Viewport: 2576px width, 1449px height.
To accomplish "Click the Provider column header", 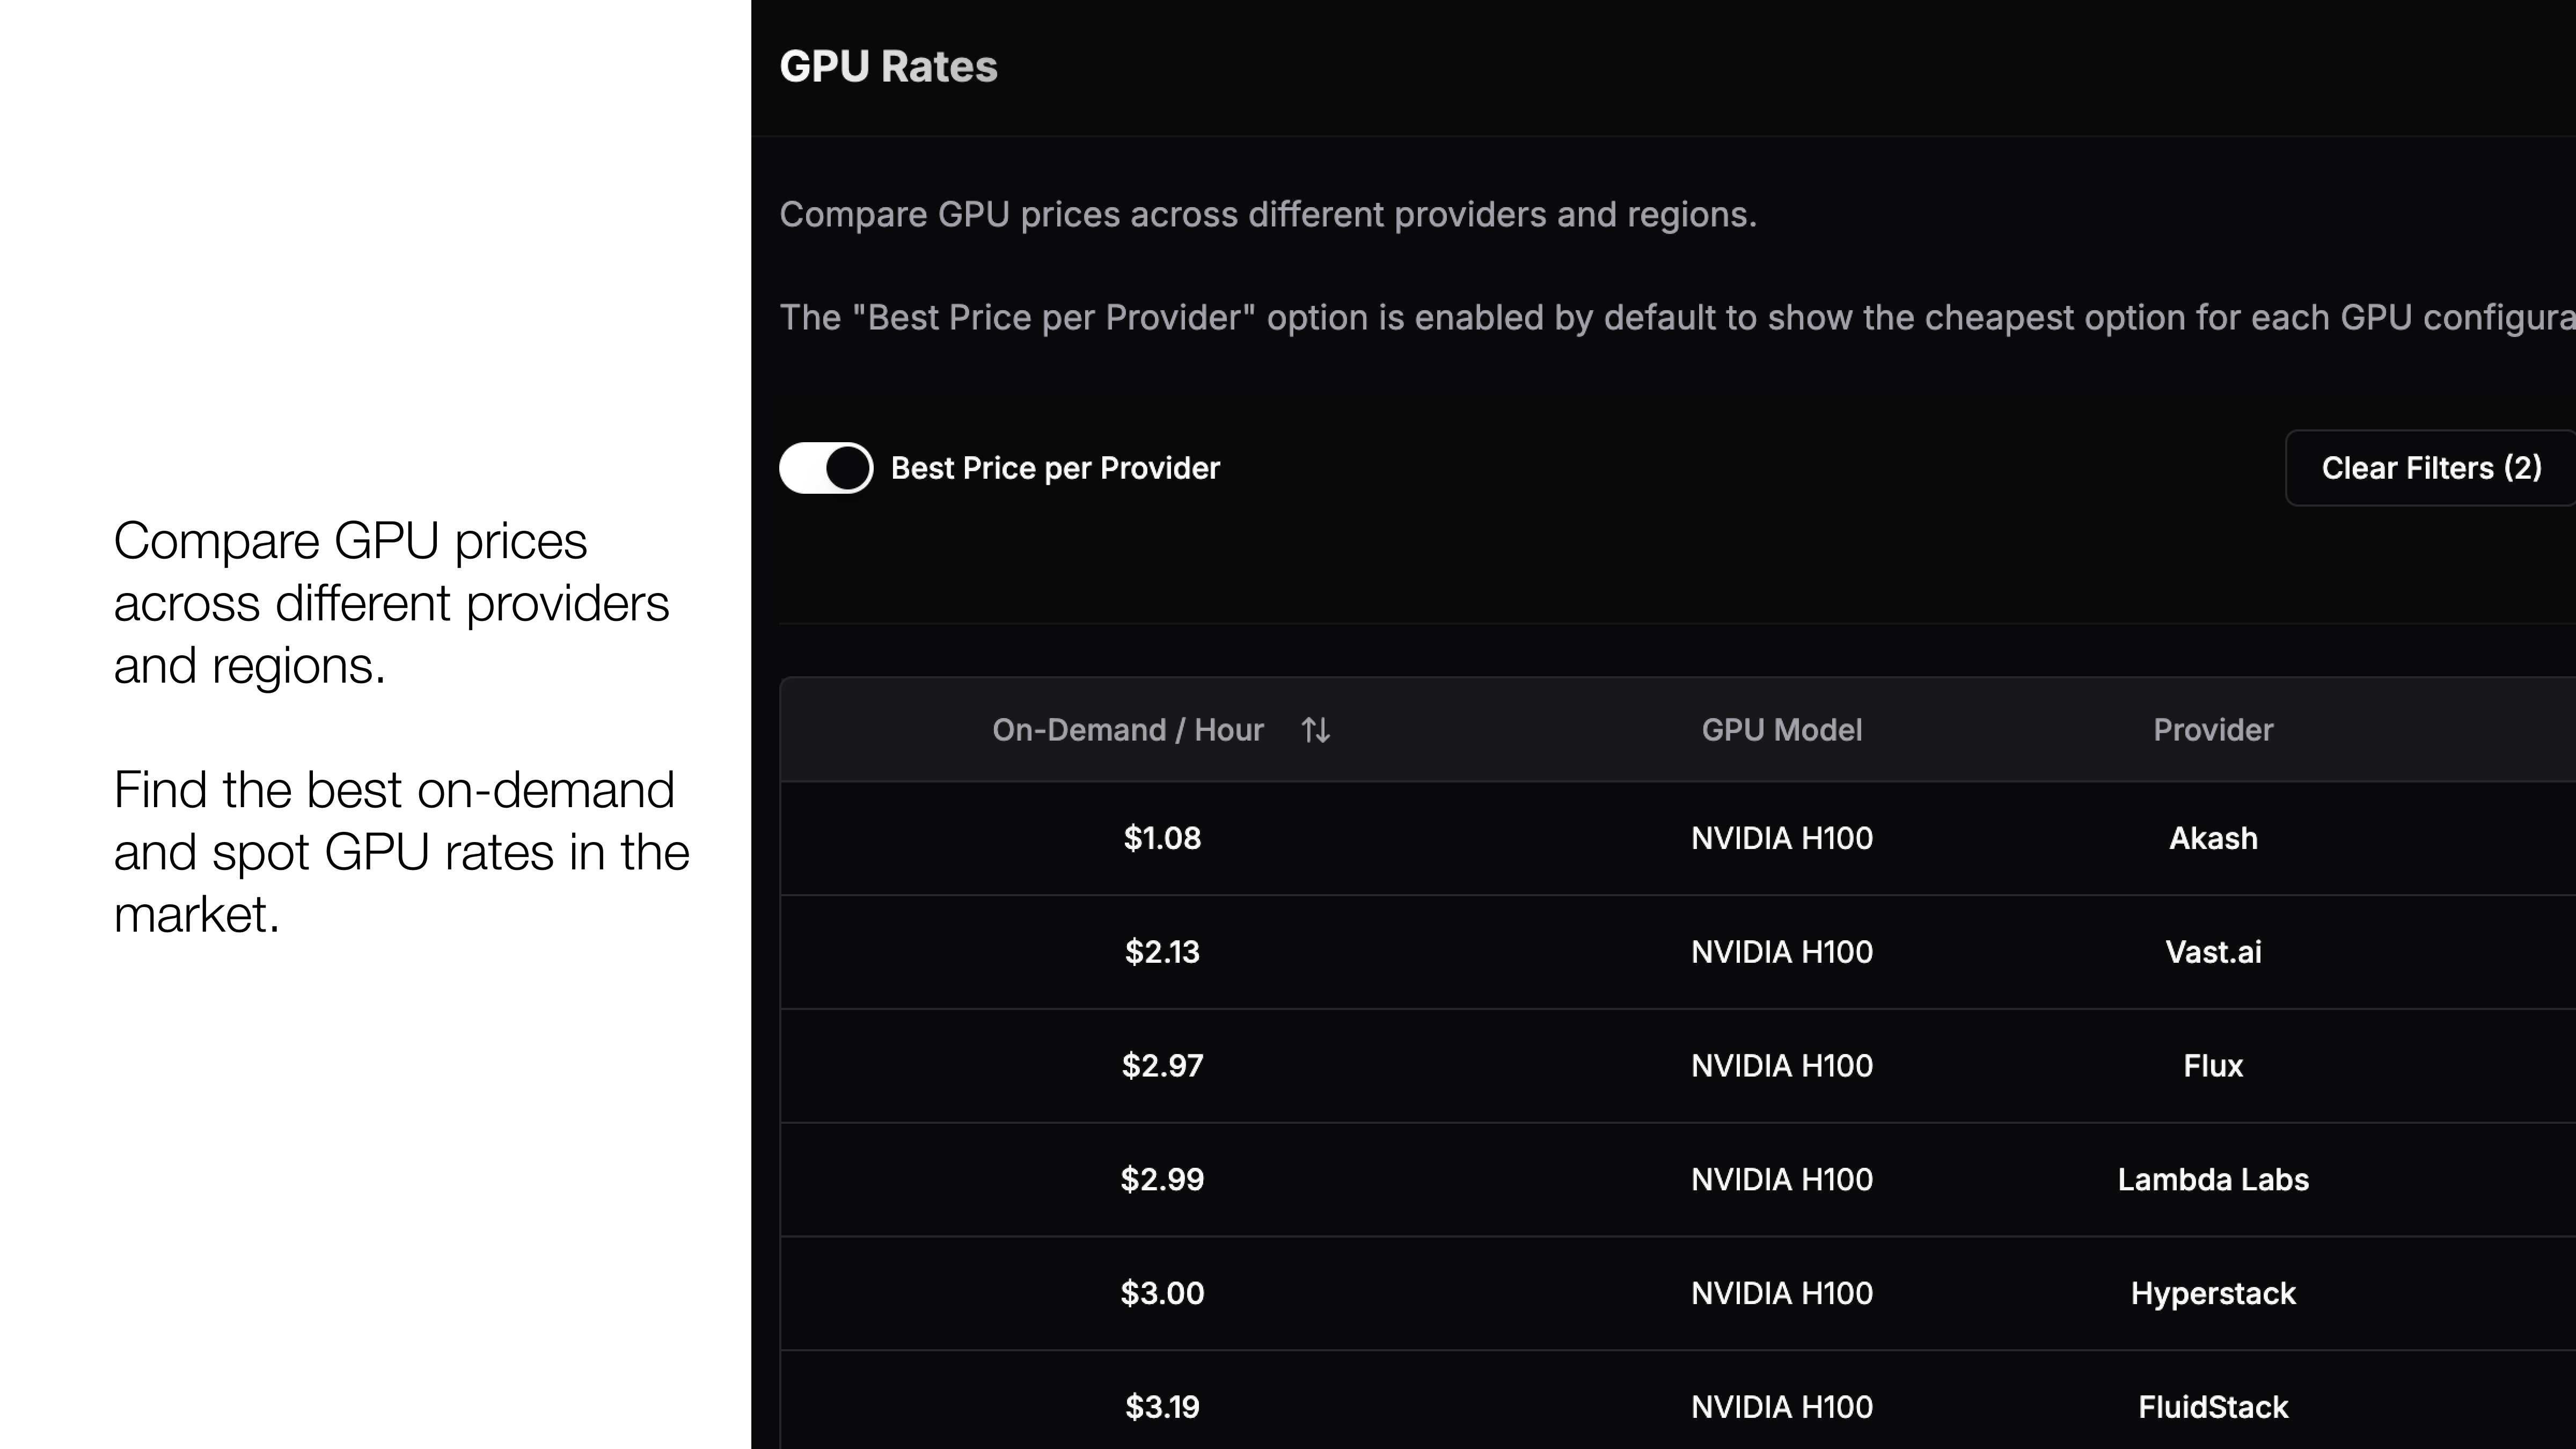I will tap(2212, 730).
